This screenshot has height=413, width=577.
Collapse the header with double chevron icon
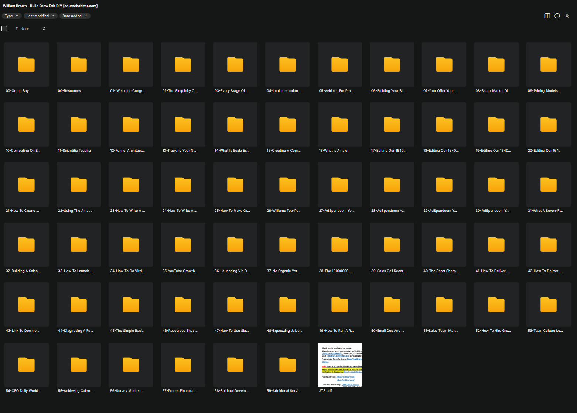(x=567, y=16)
